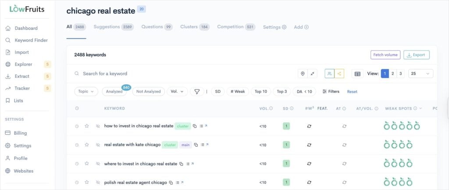This screenshot has height=190, width=449.
Task: Switch to the Questions tab
Action: [x=156, y=27]
